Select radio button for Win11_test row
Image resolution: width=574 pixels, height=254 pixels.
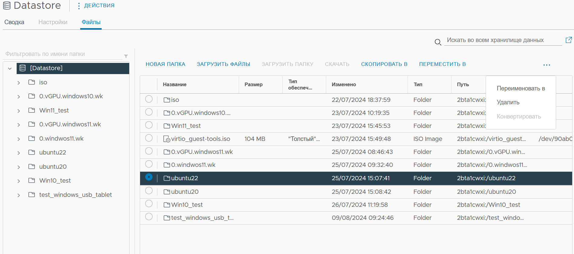click(149, 125)
